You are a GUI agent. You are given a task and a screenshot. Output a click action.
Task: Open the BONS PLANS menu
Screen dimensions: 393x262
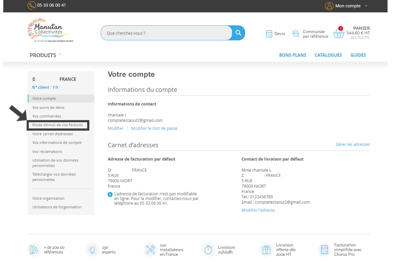pos(292,55)
